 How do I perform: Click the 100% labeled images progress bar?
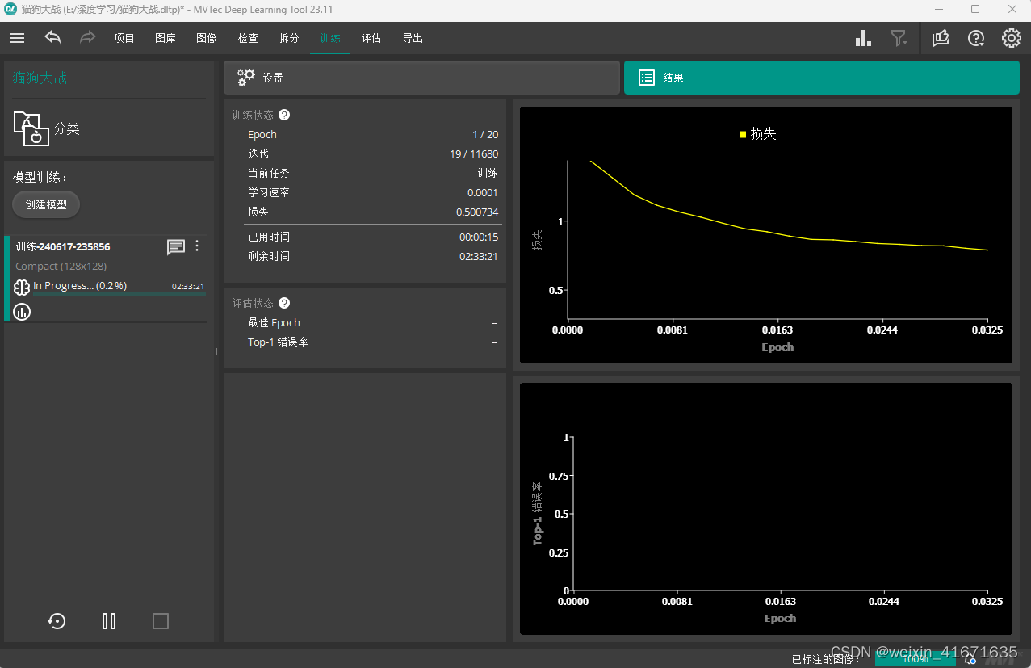click(916, 658)
